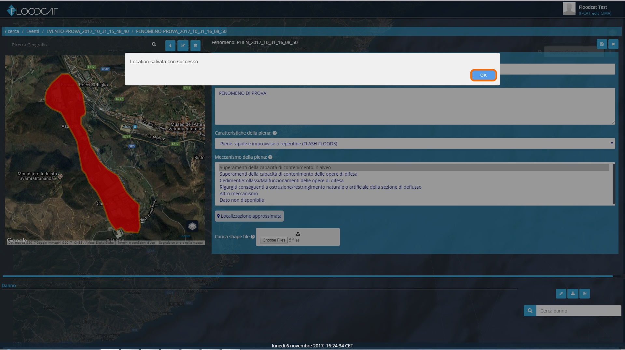Viewport: 625px width, 350px height.
Task: Open the Eventi breadcrumb link
Action: pyautogui.click(x=33, y=31)
